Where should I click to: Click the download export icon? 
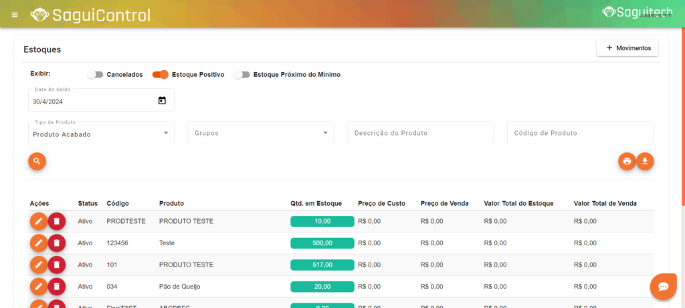pos(645,161)
